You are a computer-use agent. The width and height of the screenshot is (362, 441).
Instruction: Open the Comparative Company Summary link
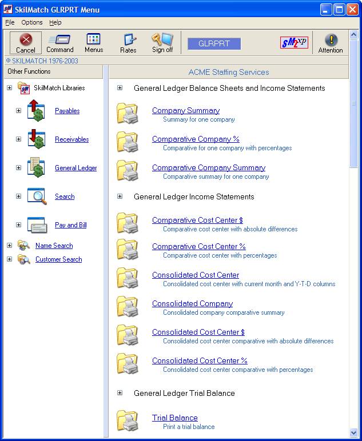209,167
